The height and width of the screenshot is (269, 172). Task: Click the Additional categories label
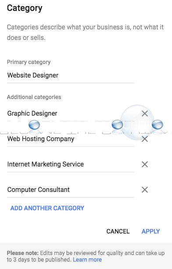coord(34,97)
